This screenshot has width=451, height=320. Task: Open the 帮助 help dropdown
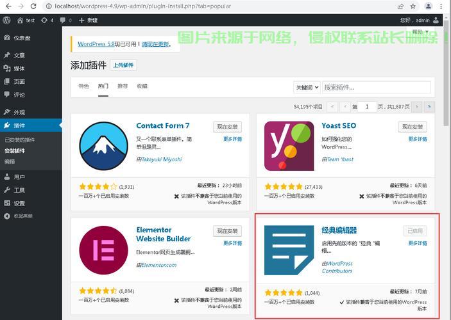[421, 32]
